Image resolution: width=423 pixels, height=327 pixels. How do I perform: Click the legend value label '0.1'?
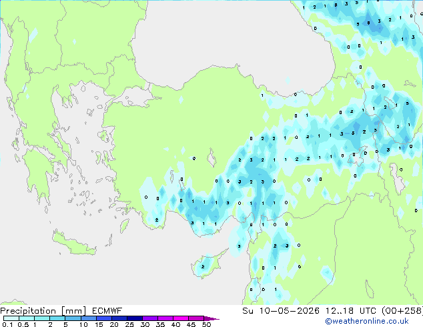pos(7,324)
